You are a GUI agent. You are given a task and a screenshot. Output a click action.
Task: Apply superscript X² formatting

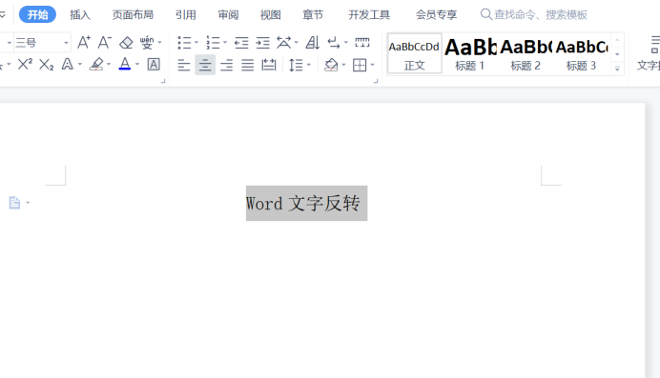(25, 65)
